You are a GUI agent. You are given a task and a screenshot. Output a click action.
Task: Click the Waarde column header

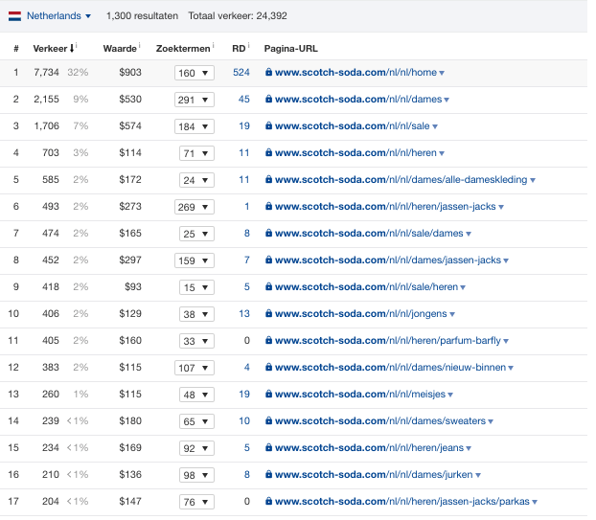click(120, 49)
